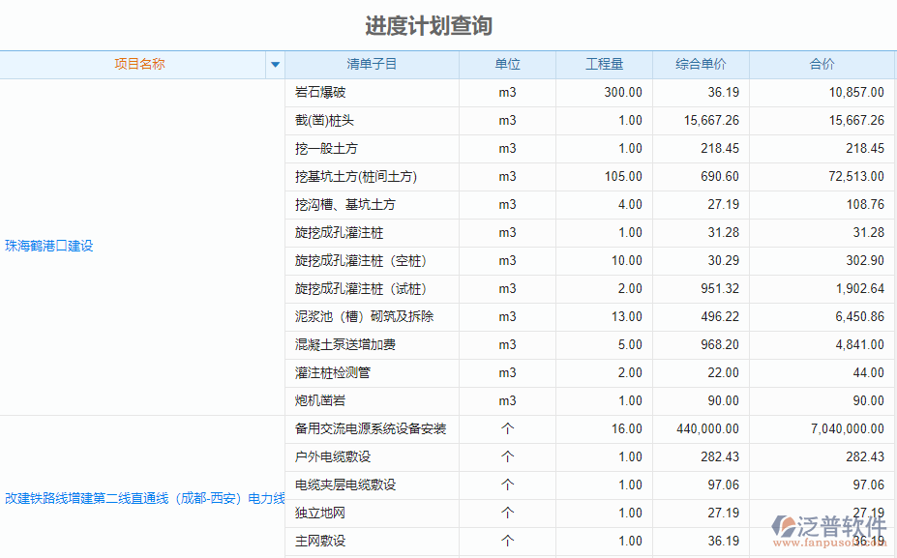Click the blue triangle filter arrow icon
Viewport: 897px width, 558px height.
coord(276,65)
